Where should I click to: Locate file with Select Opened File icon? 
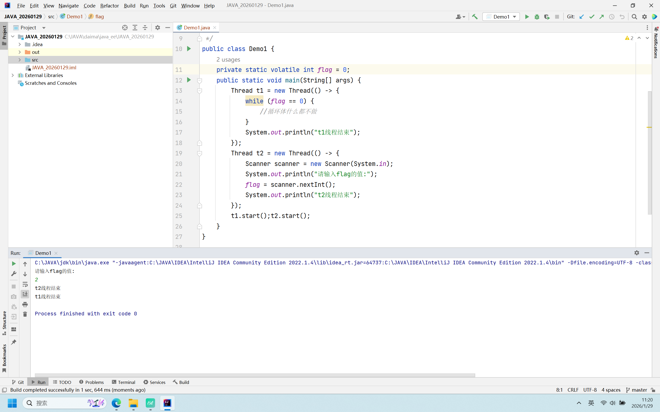coord(125,28)
